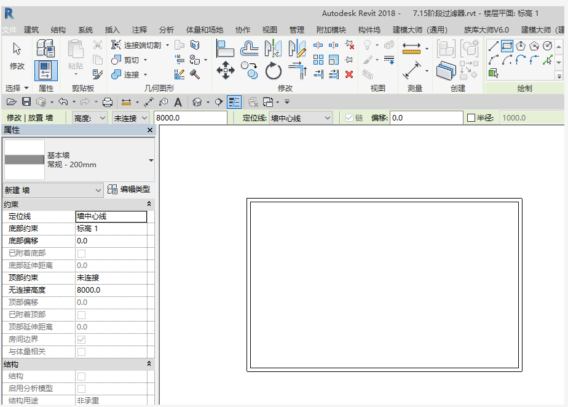Click the Print icon in quick access toolbar
568x407 pixels.
tap(108, 102)
